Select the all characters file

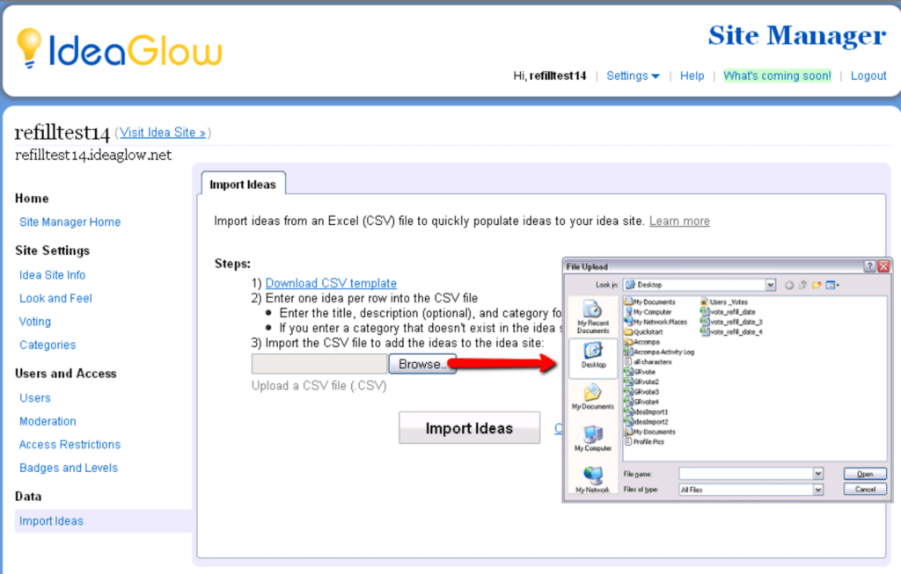pyautogui.click(x=648, y=362)
